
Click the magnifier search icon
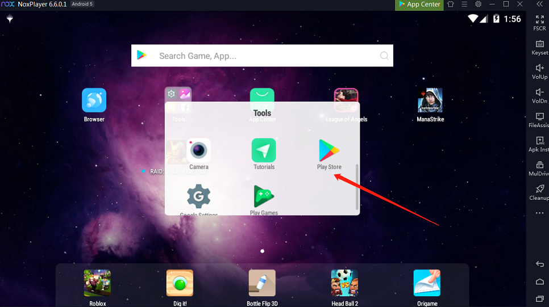pyautogui.click(x=384, y=56)
